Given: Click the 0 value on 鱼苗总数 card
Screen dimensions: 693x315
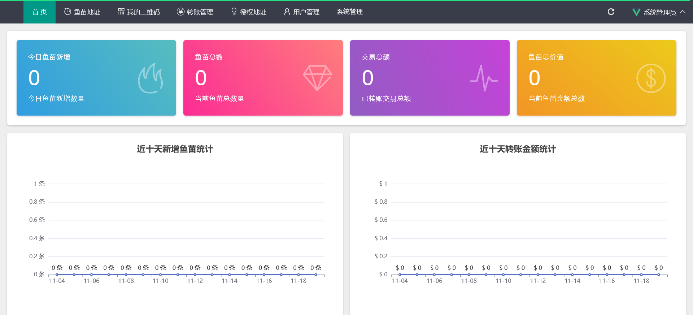Looking at the screenshot, I should pyautogui.click(x=201, y=78).
